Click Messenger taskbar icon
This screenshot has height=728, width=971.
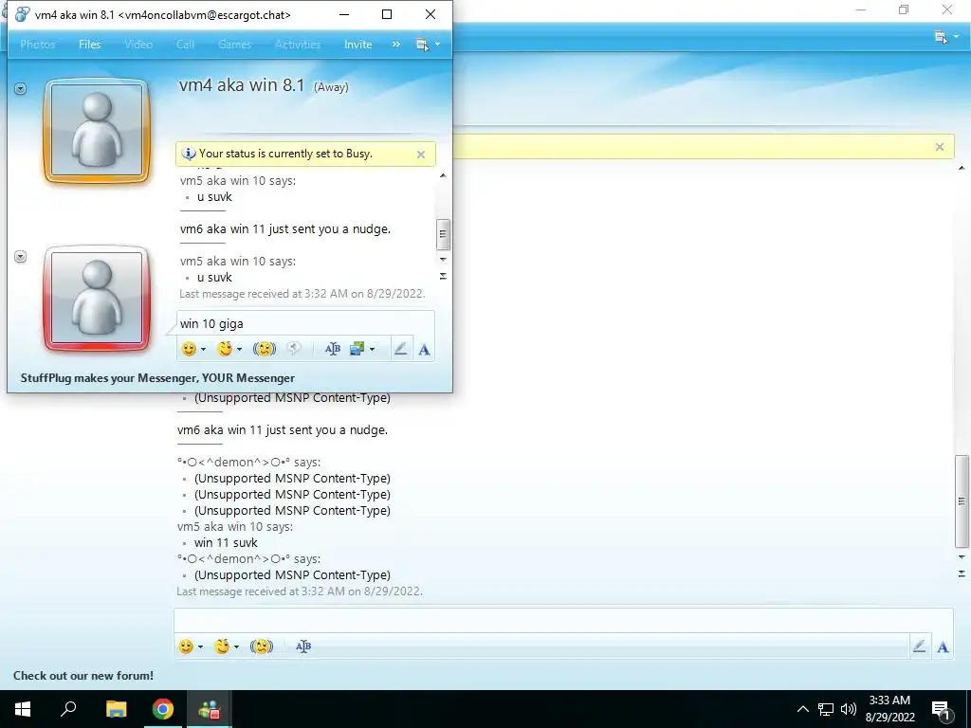[x=210, y=709]
